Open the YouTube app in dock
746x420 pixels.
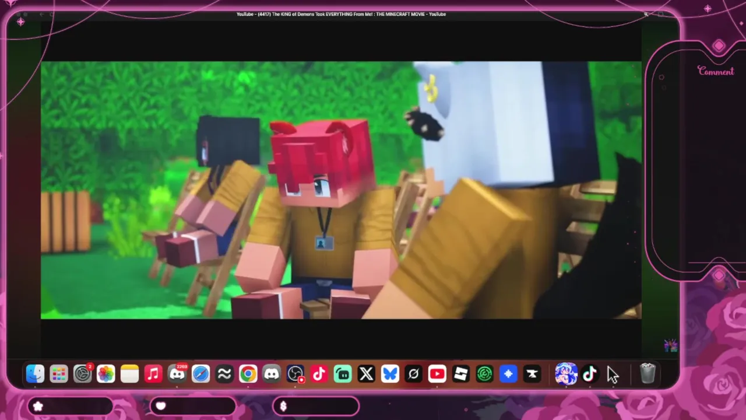[437, 374]
